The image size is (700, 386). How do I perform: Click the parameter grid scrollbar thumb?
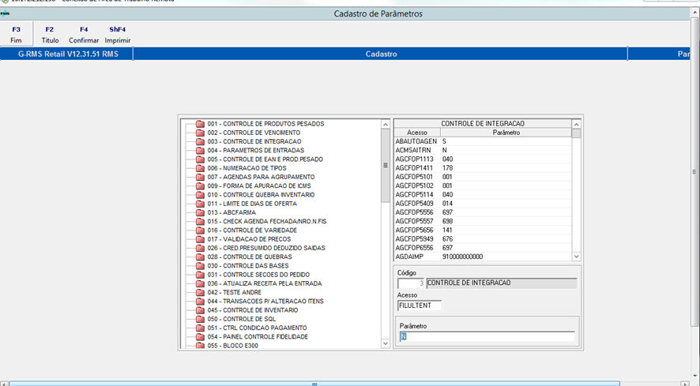tap(576, 133)
